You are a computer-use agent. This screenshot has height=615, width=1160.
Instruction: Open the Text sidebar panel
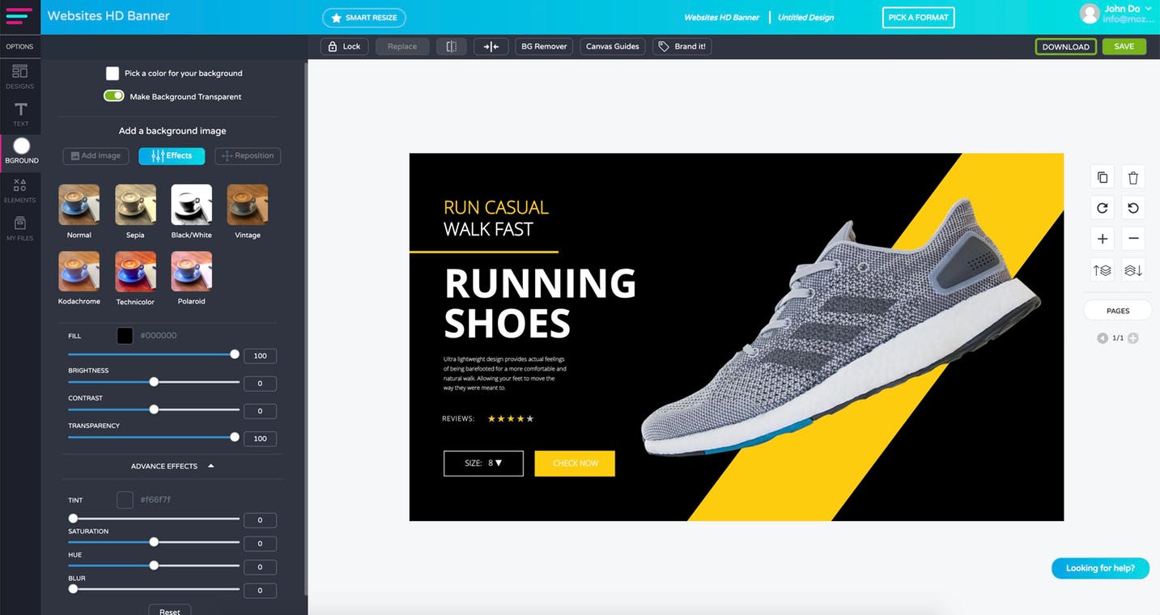[x=20, y=114]
